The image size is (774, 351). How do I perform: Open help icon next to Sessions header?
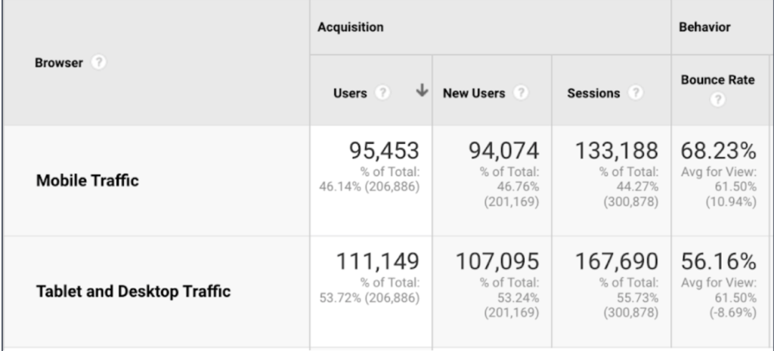coord(635,93)
